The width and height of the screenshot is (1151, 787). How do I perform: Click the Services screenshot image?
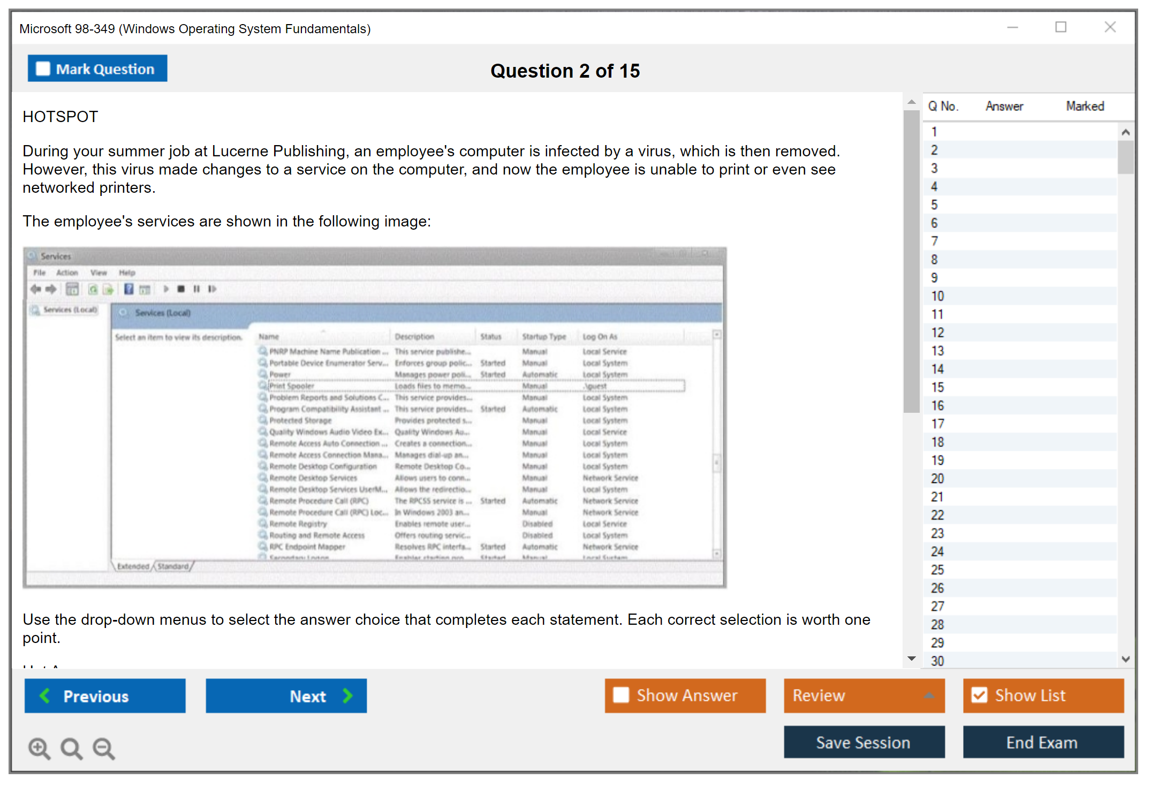374,418
